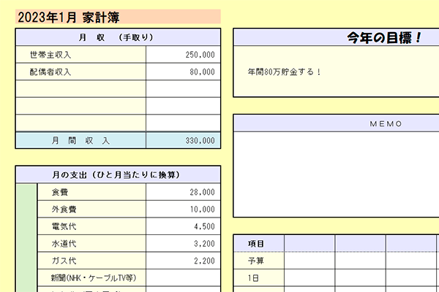
Task: Click the 4,500 電気代 amount cell
Action: point(183,226)
